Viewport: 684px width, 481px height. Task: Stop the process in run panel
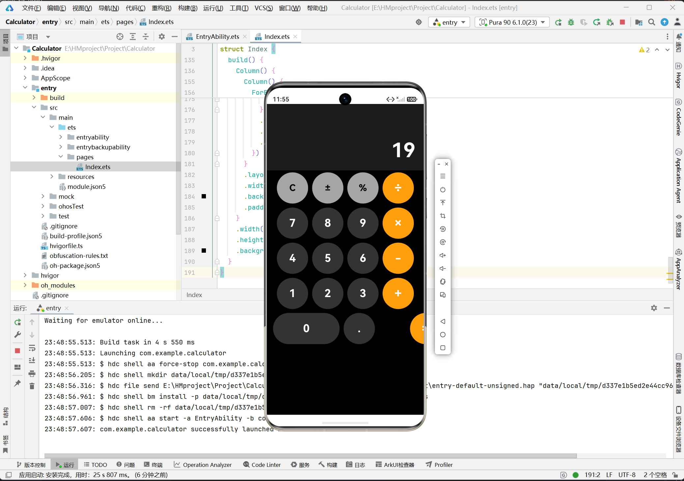(x=18, y=351)
